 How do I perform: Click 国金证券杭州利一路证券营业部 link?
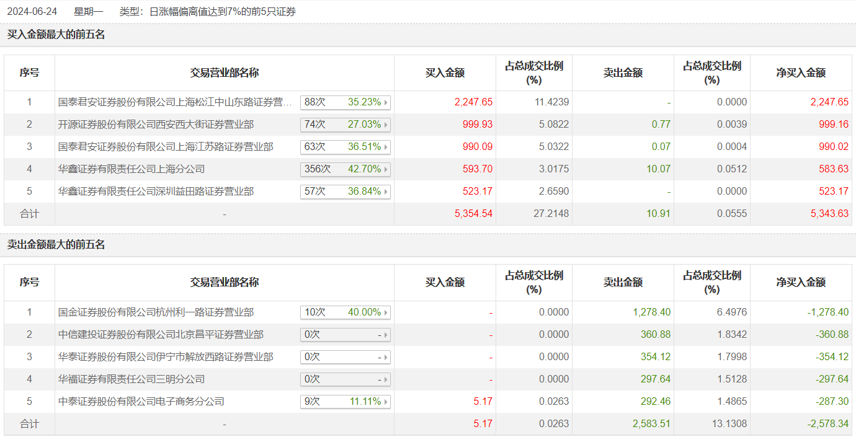[156, 312]
